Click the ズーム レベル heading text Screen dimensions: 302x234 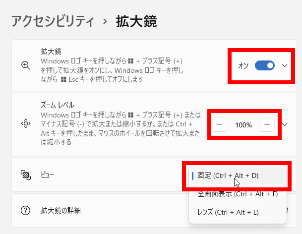(57, 105)
